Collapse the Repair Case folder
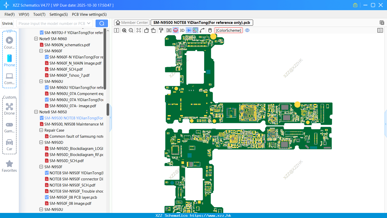387x218 pixels. [x=41, y=130]
